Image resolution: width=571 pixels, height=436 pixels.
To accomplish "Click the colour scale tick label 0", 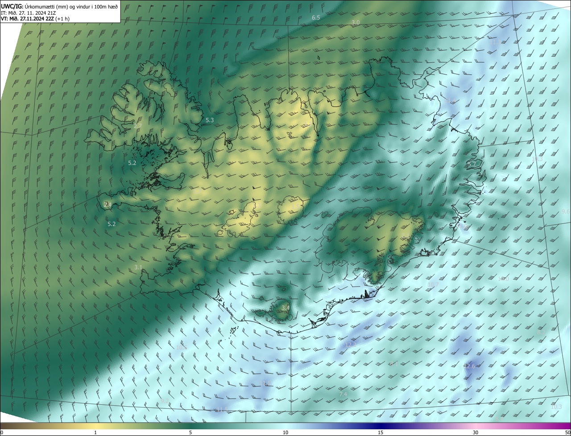I will pos(2,433).
